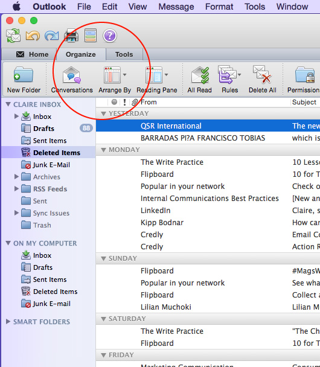This screenshot has height=367, width=320.
Task: Open the Reading Pane dropdown arrow
Action: [167, 75]
